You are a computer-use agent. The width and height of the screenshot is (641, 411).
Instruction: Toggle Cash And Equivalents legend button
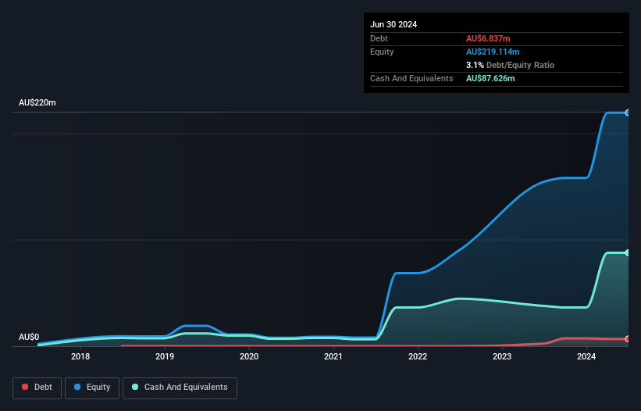tap(180, 388)
